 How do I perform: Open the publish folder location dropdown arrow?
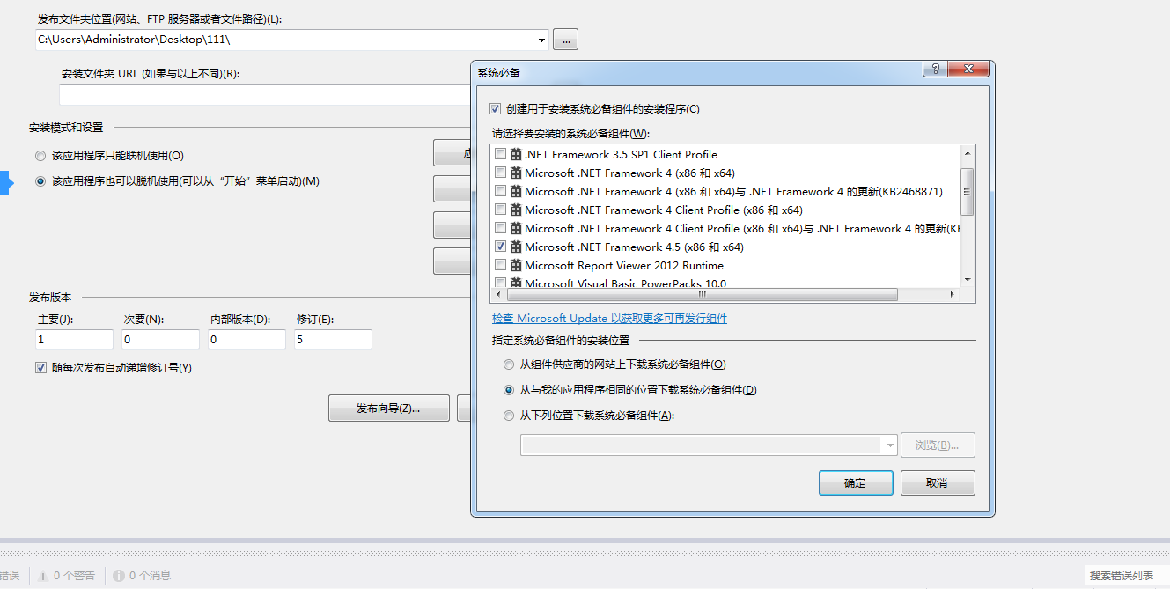point(541,40)
